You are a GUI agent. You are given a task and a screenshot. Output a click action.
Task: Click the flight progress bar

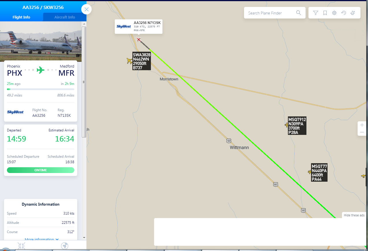(40, 89)
